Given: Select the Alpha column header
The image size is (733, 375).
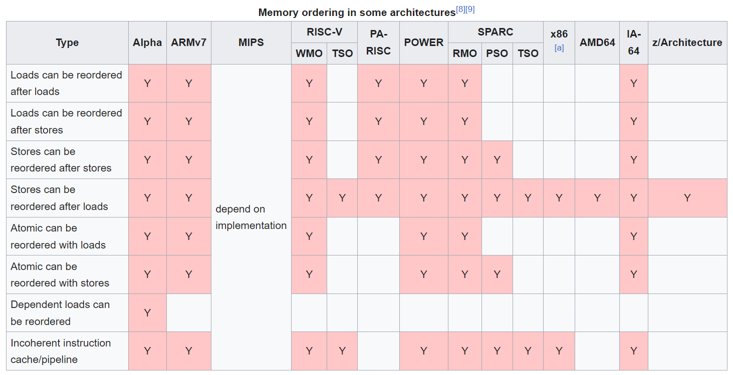Looking at the screenshot, I should [147, 43].
